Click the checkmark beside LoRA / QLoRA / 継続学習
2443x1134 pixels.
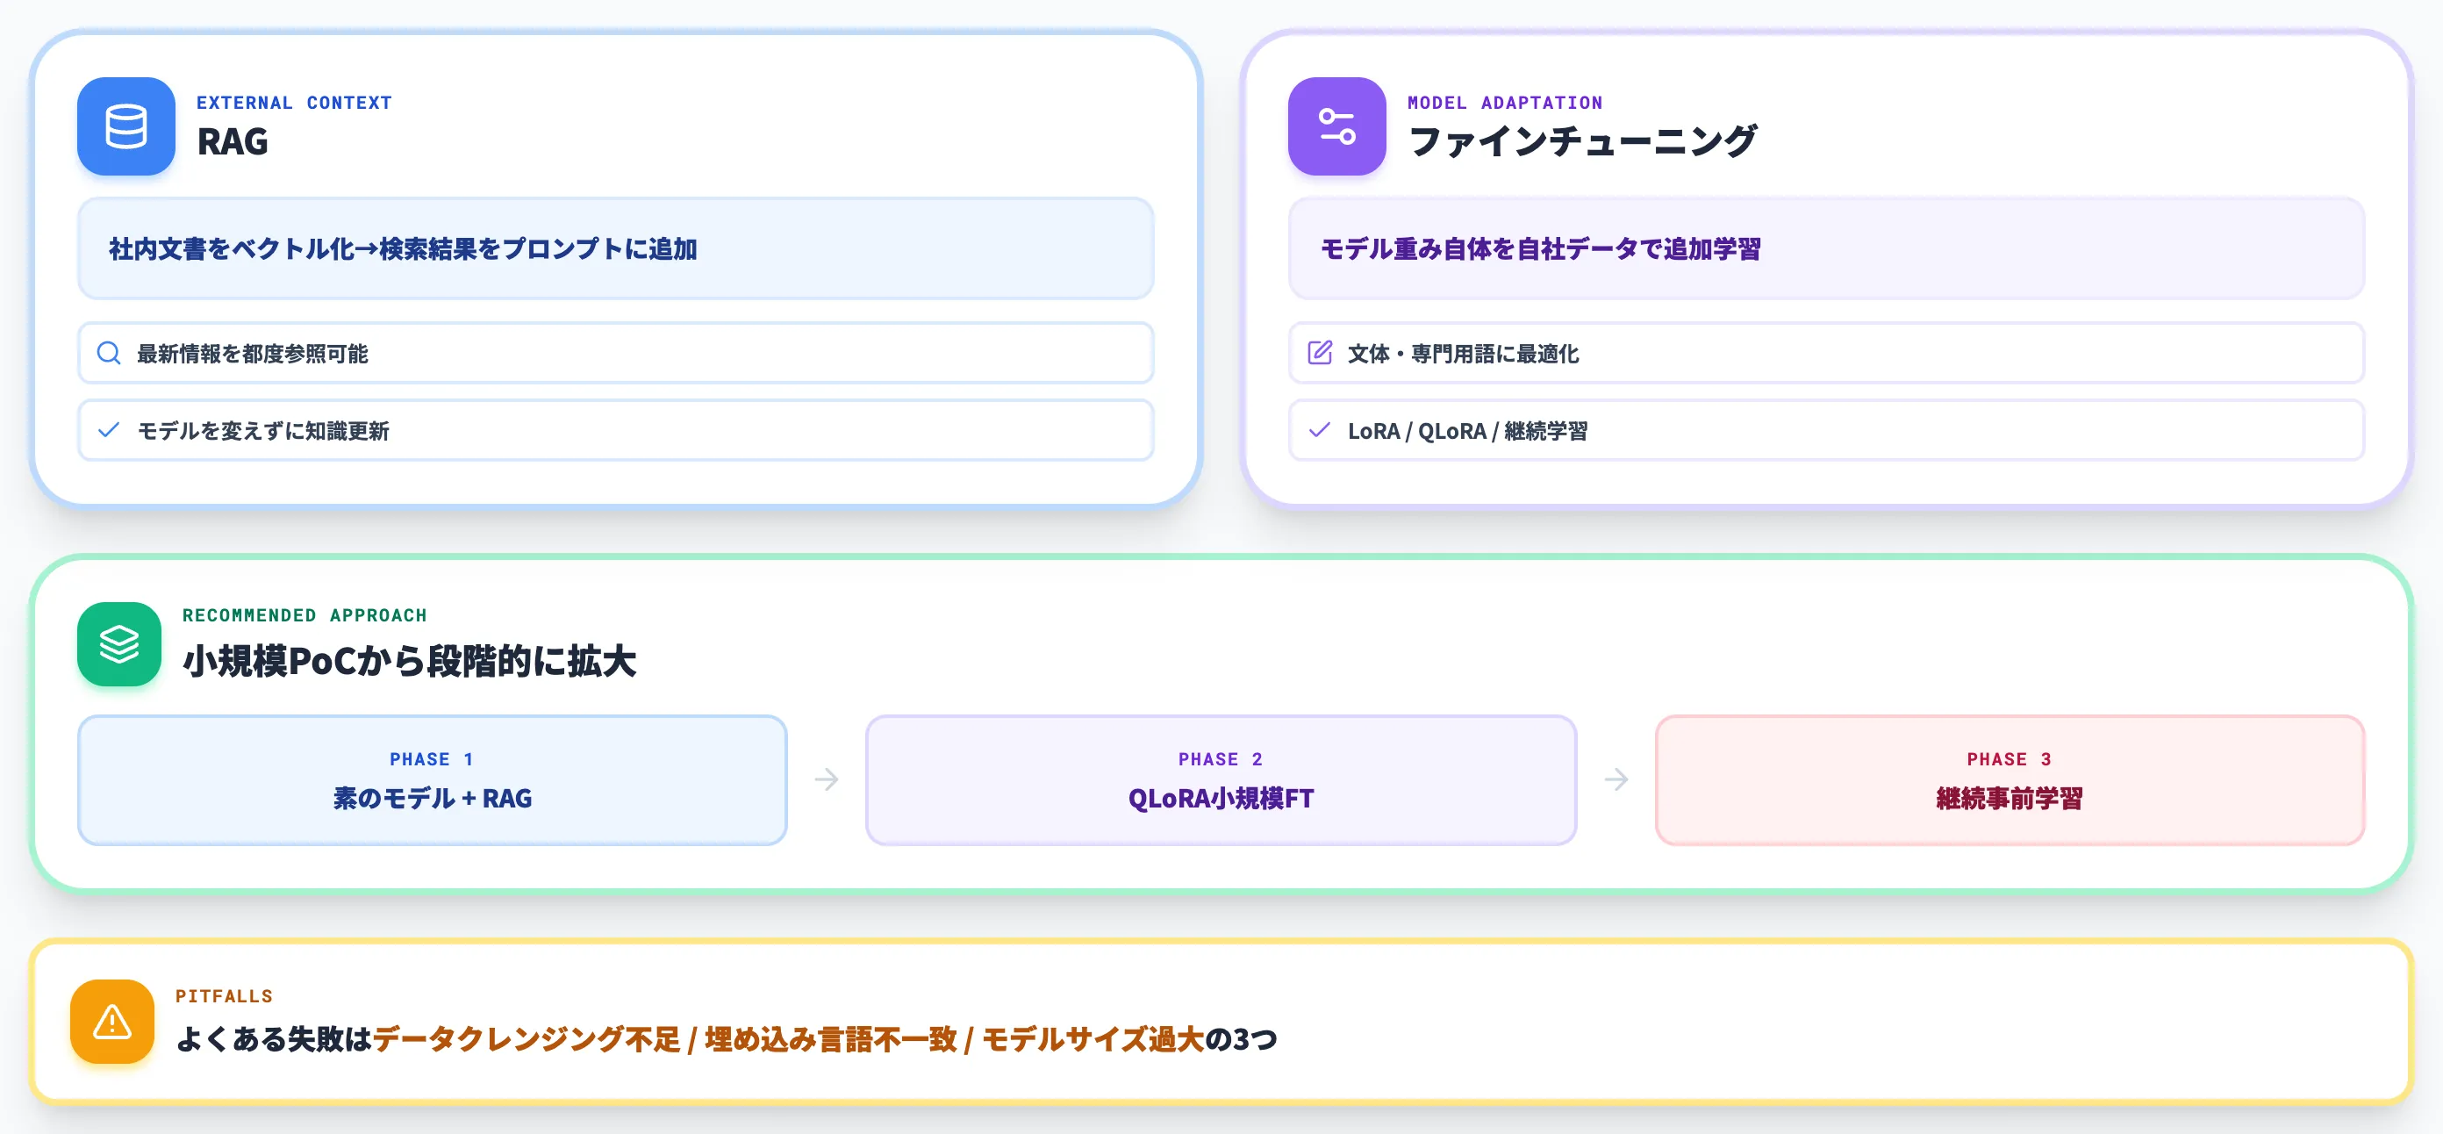click(x=1319, y=430)
